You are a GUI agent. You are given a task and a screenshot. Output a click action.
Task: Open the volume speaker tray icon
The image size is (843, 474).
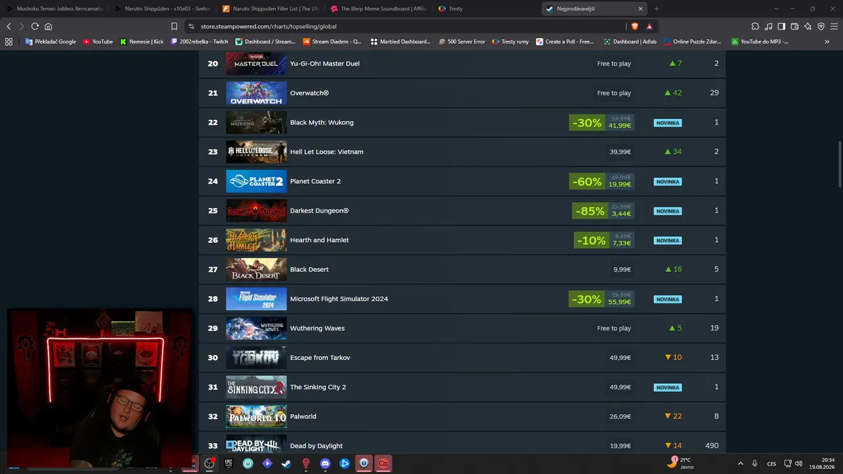pyautogui.click(x=799, y=463)
